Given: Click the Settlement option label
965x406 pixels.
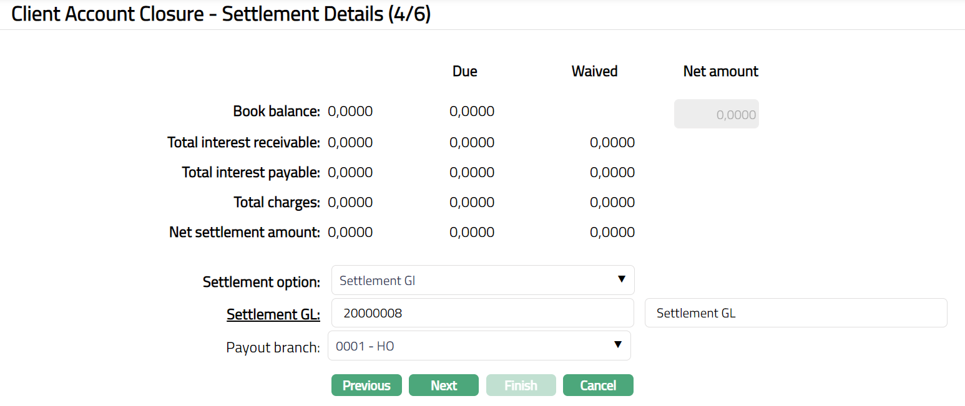Looking at the screenshot, I should click(262, 283).
